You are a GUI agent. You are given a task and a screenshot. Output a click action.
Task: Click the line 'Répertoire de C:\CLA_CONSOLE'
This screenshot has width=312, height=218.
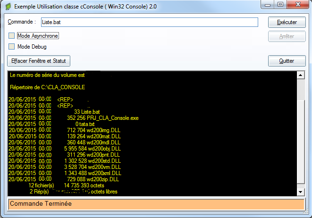tap(47, 87)
